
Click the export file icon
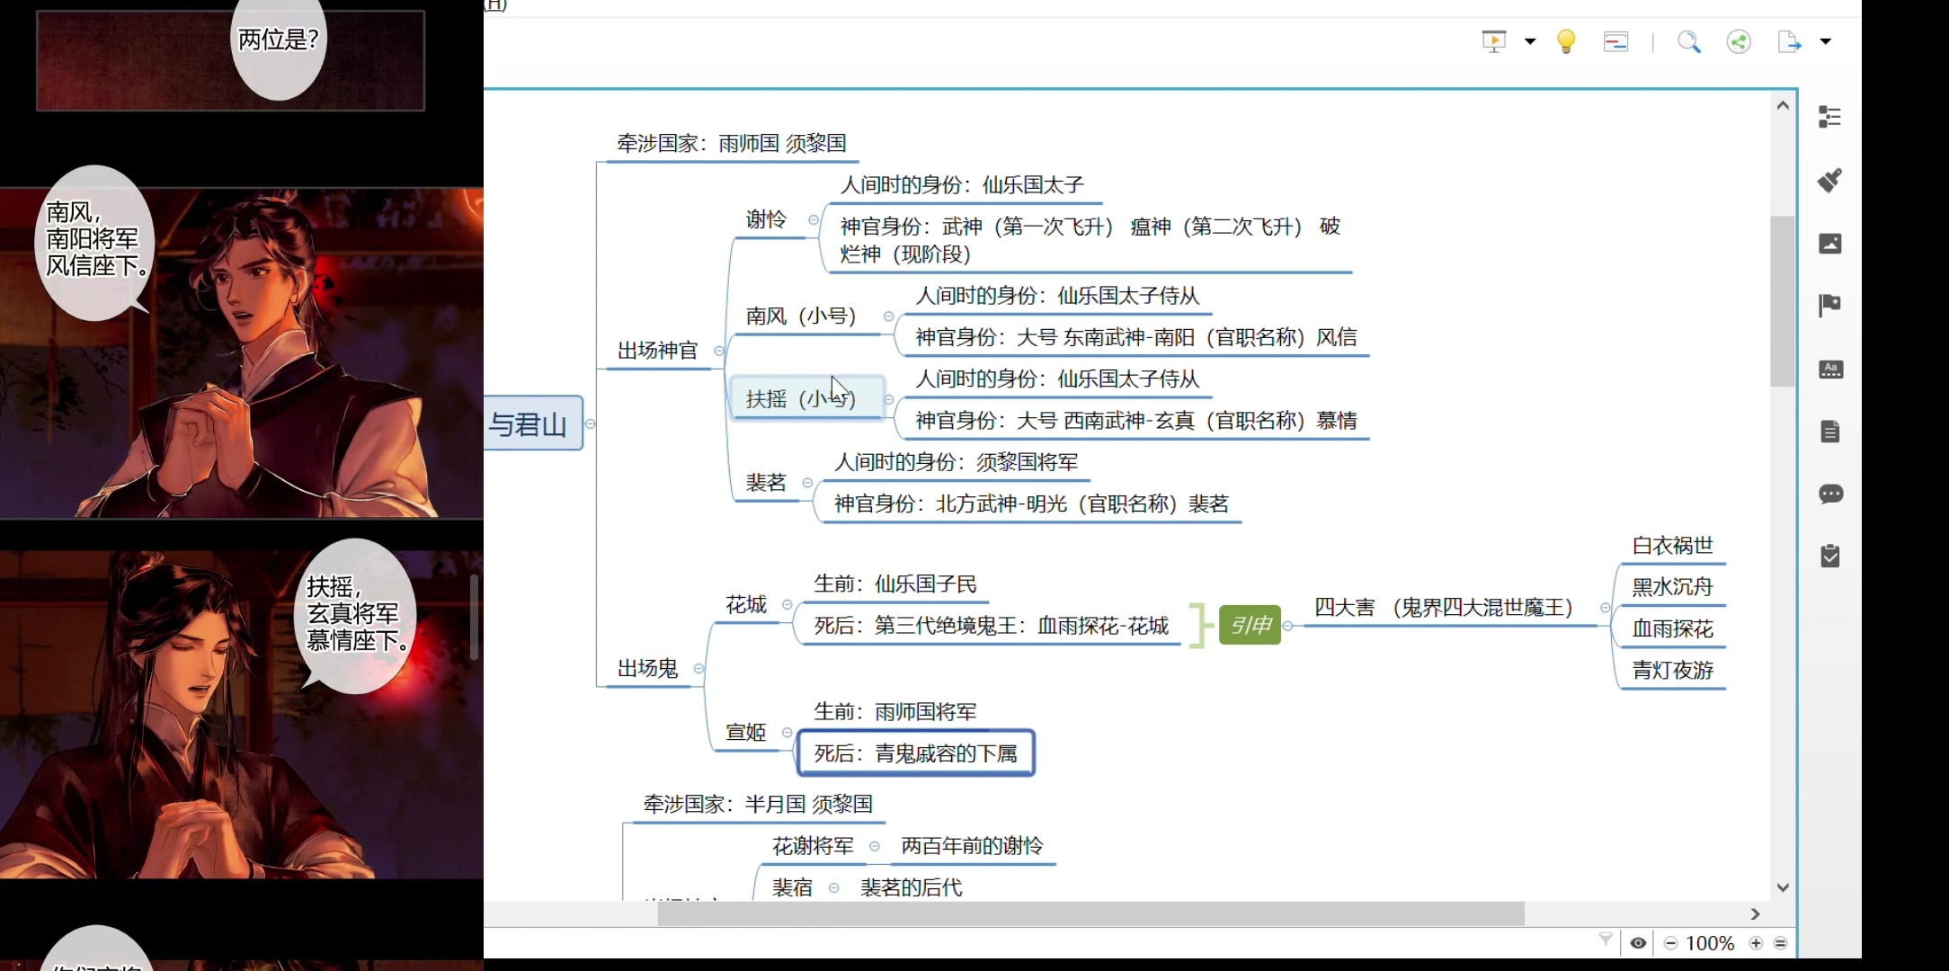(1789, 41)
